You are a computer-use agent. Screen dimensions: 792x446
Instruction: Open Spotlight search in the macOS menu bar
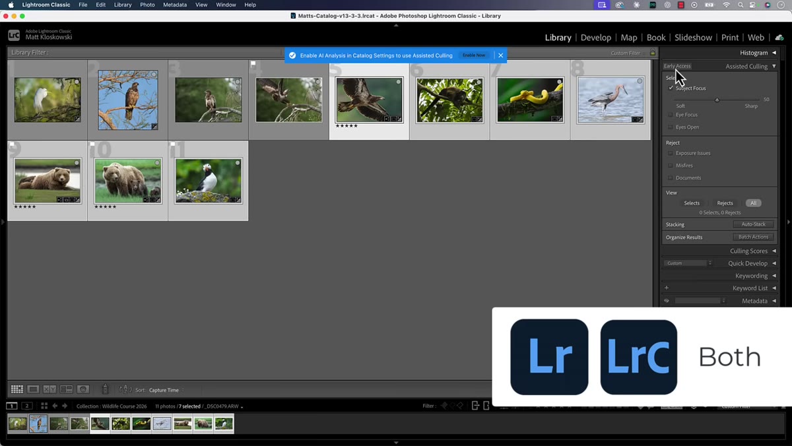(741, 5)
